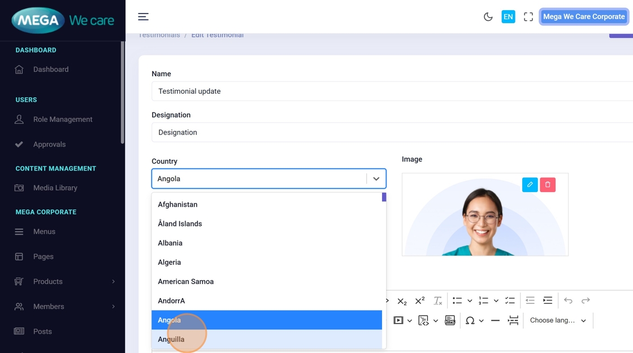Open the numbered list style dropdown arrow

pos(496,301)
